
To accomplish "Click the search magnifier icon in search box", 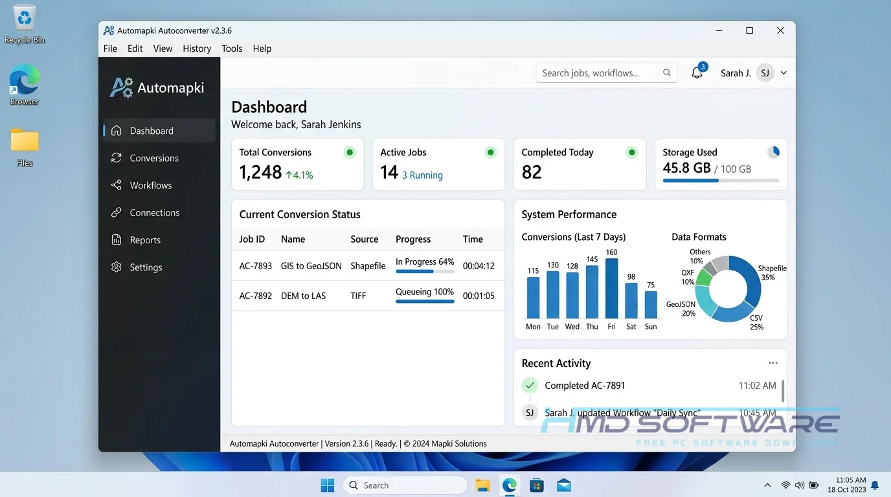I will (667, 72).
